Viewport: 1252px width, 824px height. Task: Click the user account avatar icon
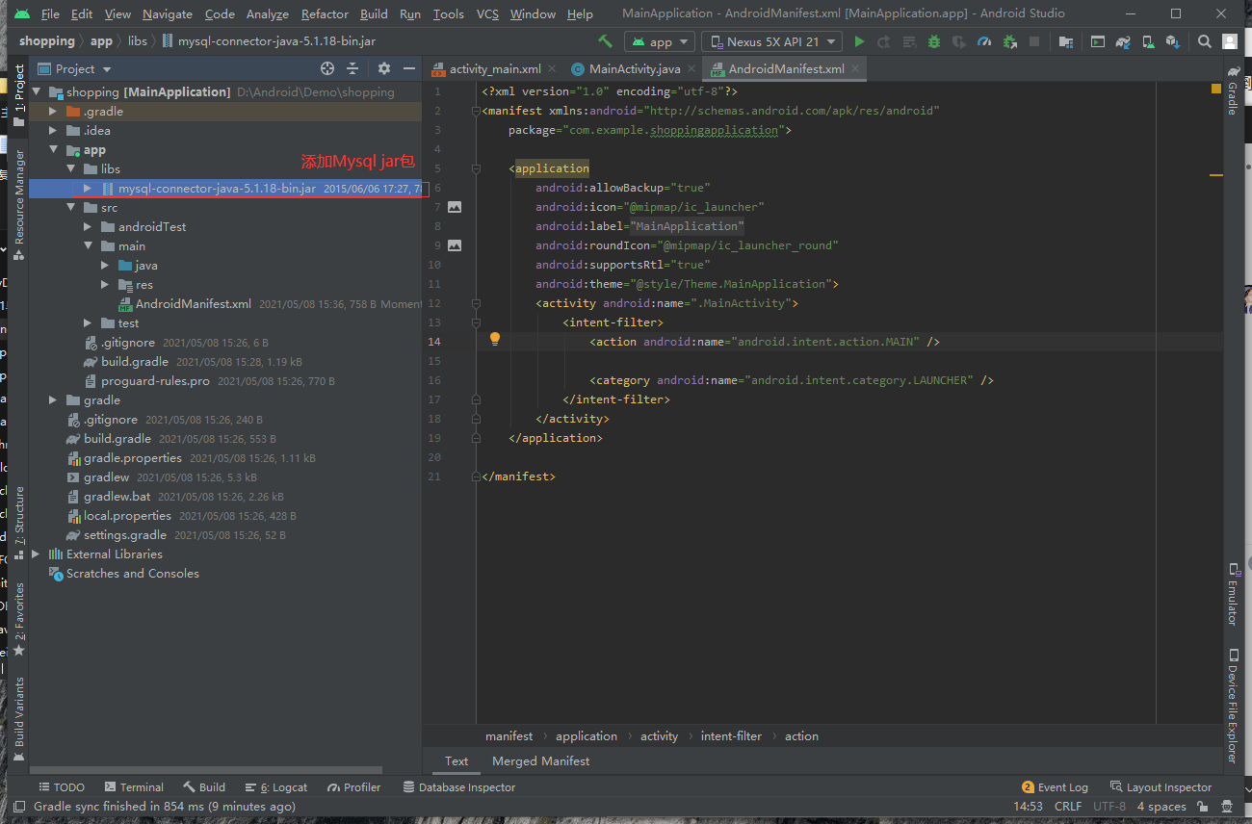1229,41
